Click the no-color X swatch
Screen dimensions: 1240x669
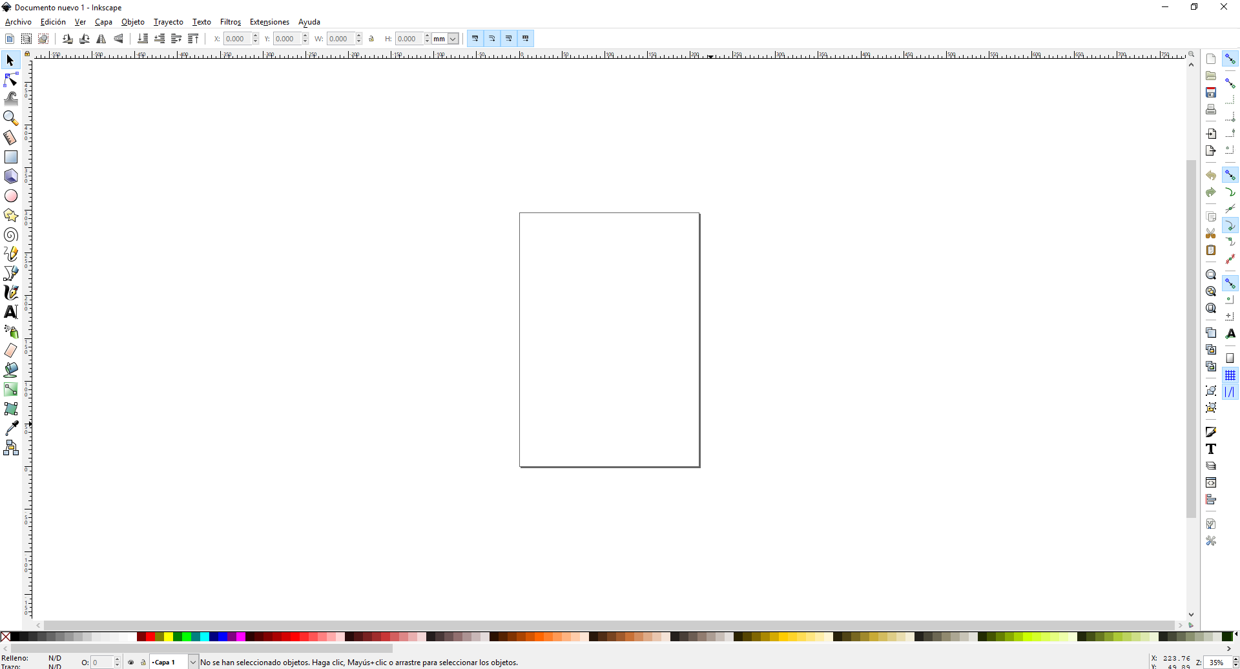pyautogui.click(x=5, y=637)
